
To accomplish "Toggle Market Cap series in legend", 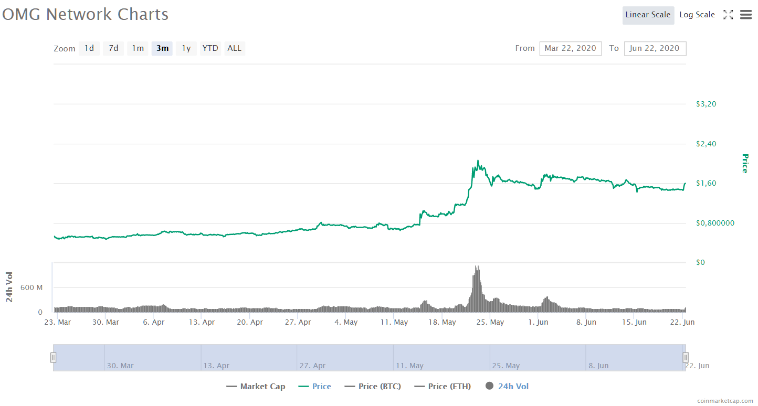I will 256,387.
